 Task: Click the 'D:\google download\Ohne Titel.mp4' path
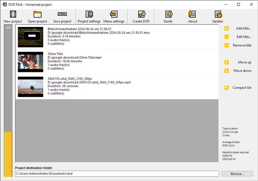pos(74,58)
